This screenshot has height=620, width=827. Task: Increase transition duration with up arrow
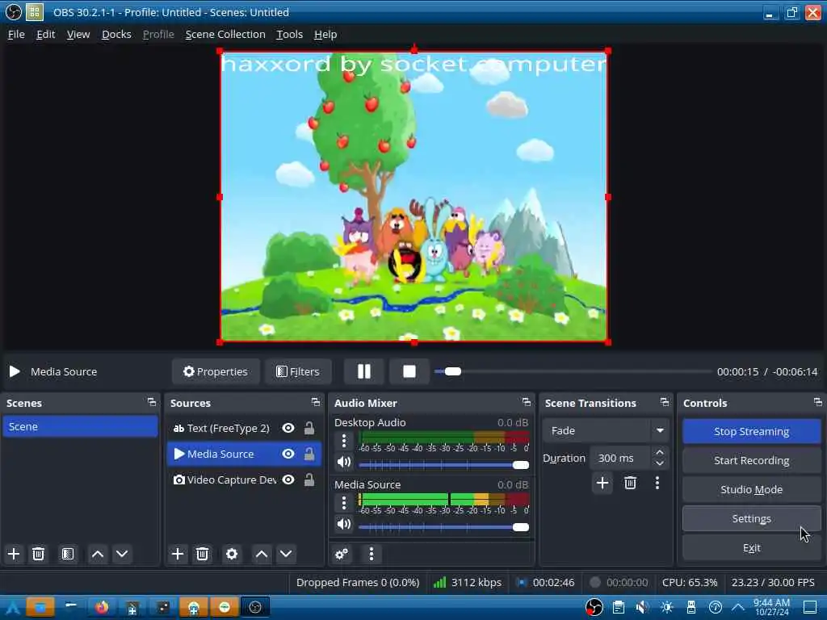tap(660, 453)
